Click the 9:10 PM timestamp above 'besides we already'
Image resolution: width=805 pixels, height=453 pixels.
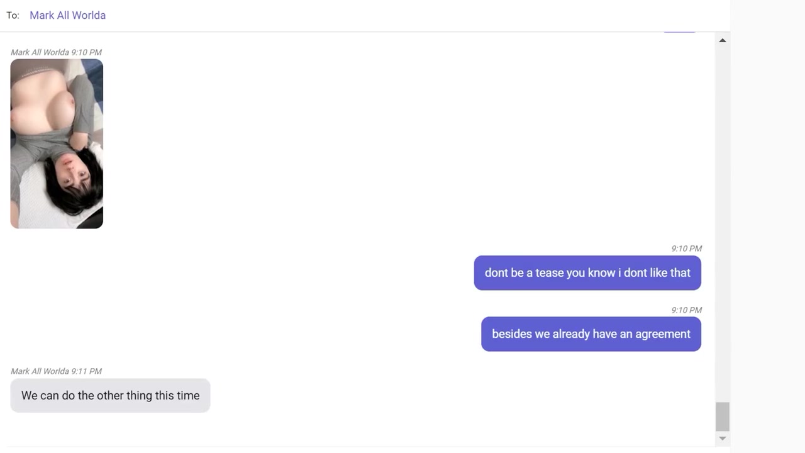tap(686, 310)
